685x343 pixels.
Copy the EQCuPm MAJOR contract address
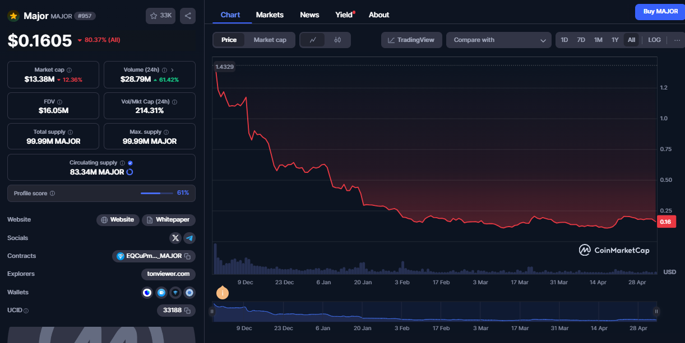tap(187, 256)
